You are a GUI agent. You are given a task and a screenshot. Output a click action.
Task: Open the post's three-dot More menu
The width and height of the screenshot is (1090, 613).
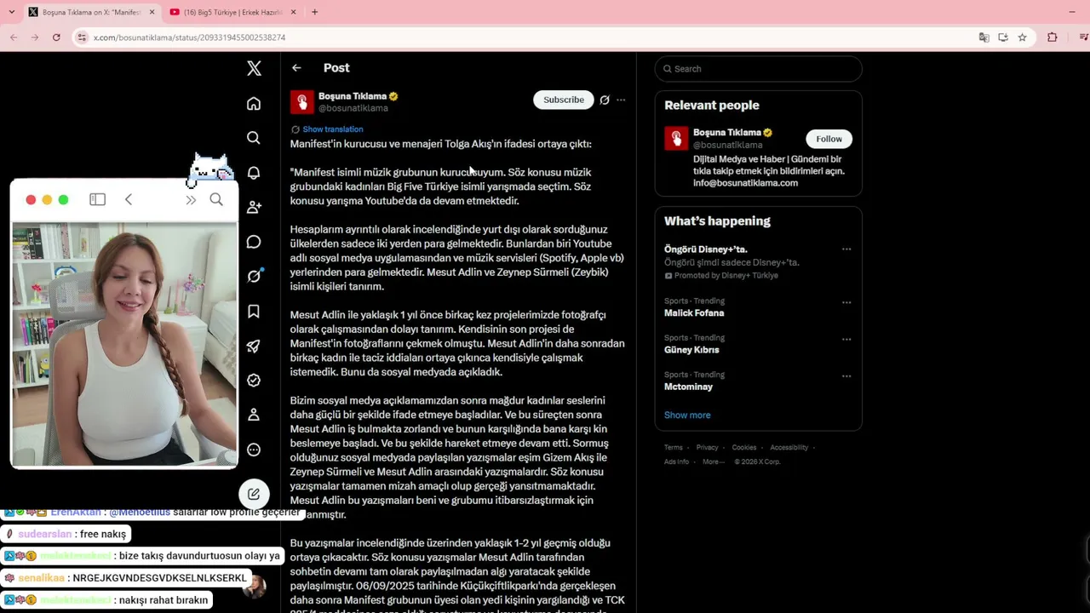pos(621,100)
